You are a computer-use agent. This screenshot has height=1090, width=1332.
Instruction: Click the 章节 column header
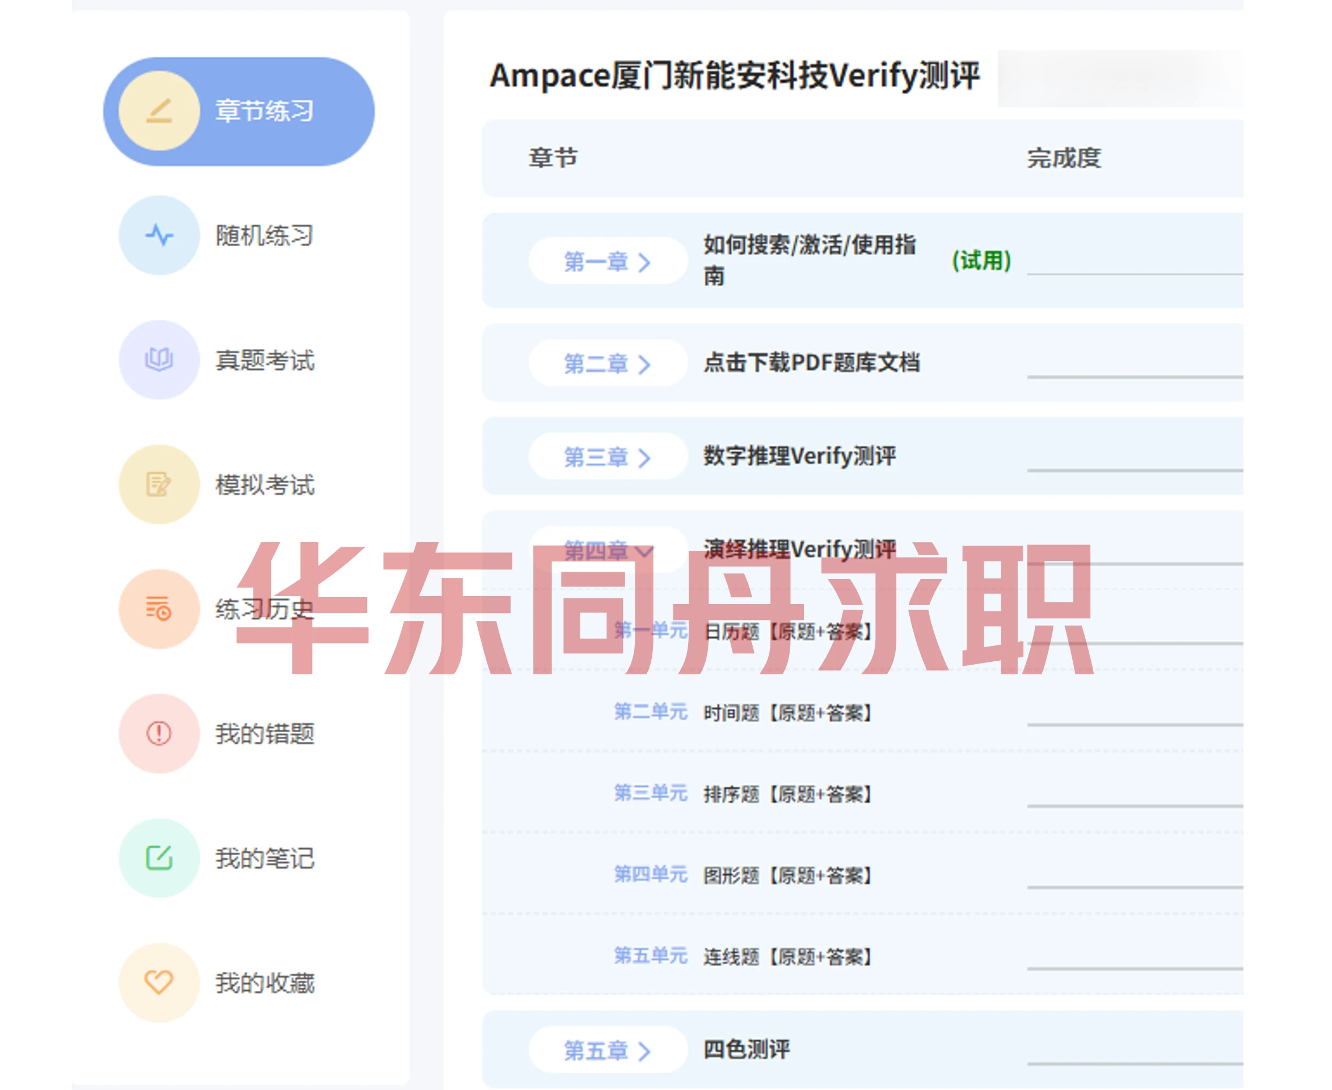553,158
